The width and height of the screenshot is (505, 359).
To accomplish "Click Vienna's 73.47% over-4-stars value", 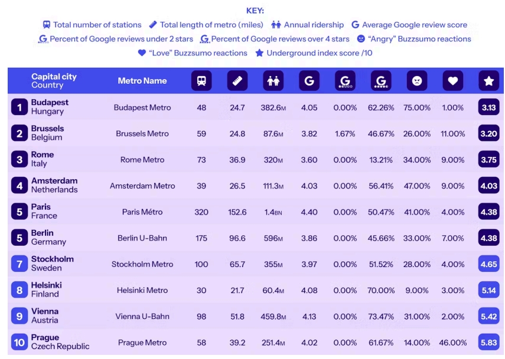I will pyautogui.click(x=381, y=317).
